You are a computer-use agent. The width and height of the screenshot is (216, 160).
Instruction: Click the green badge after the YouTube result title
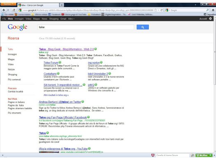pyautogui.click(x=89, y=149)
